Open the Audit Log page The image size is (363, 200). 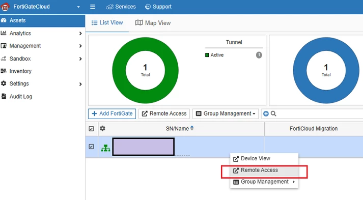pyautogui.click(x=21, y=97)
